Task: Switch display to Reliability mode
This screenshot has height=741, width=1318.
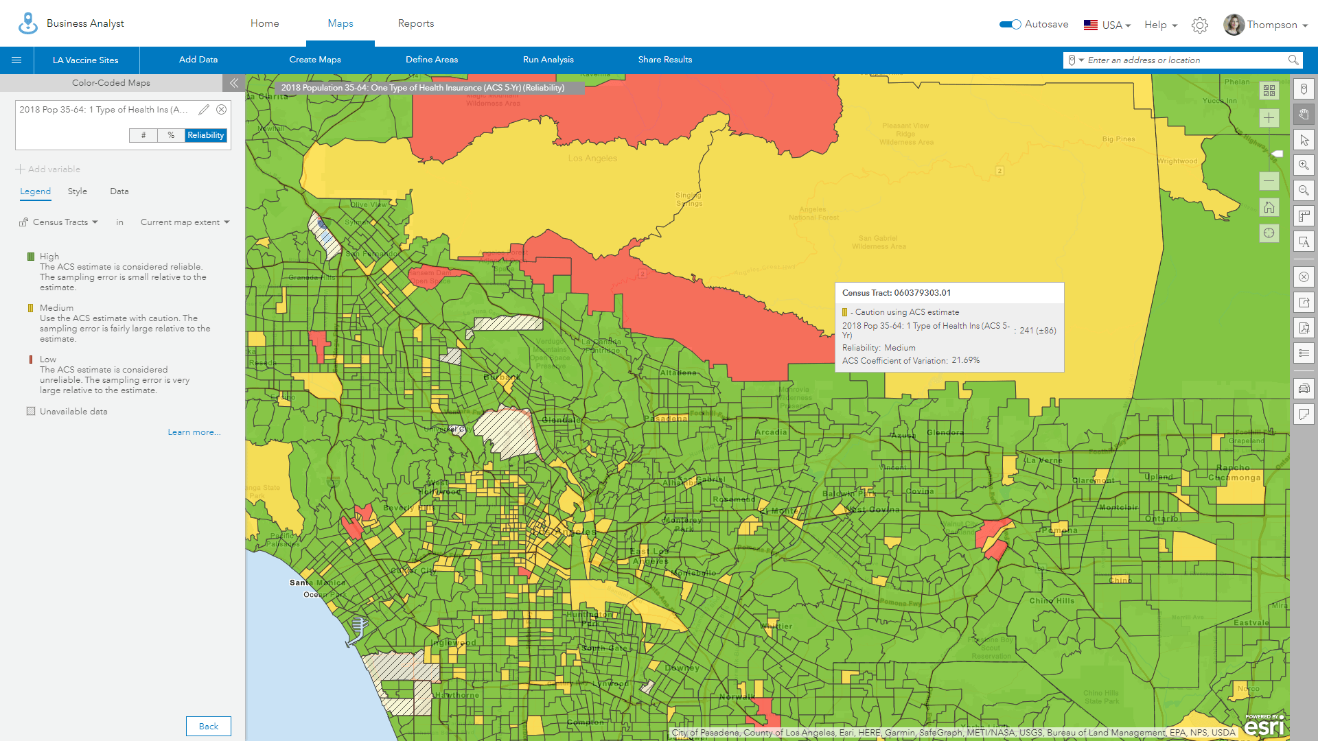Action: coord(205,135)
